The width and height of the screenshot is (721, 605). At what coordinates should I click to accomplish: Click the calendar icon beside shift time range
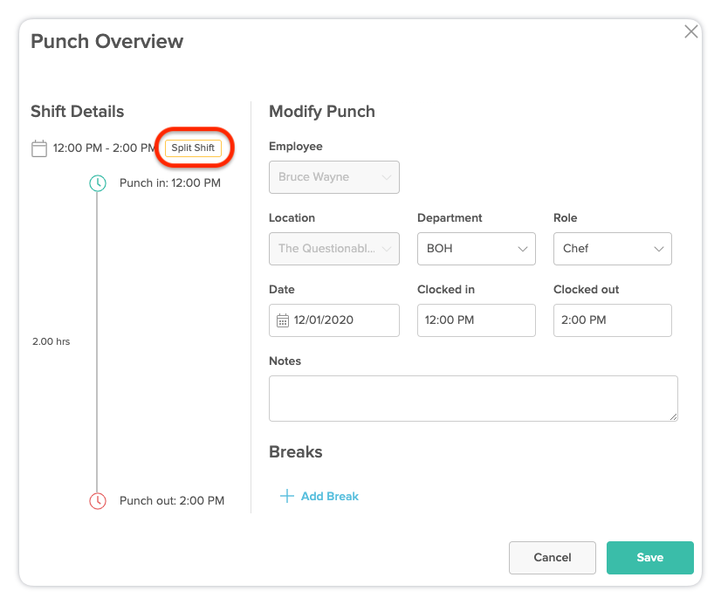[39, 148]
